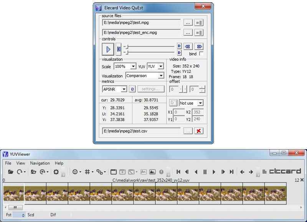Expand the reload second file dropdown arrow
The height and width of the screenshot is (222, 307).
click(48, 172)
